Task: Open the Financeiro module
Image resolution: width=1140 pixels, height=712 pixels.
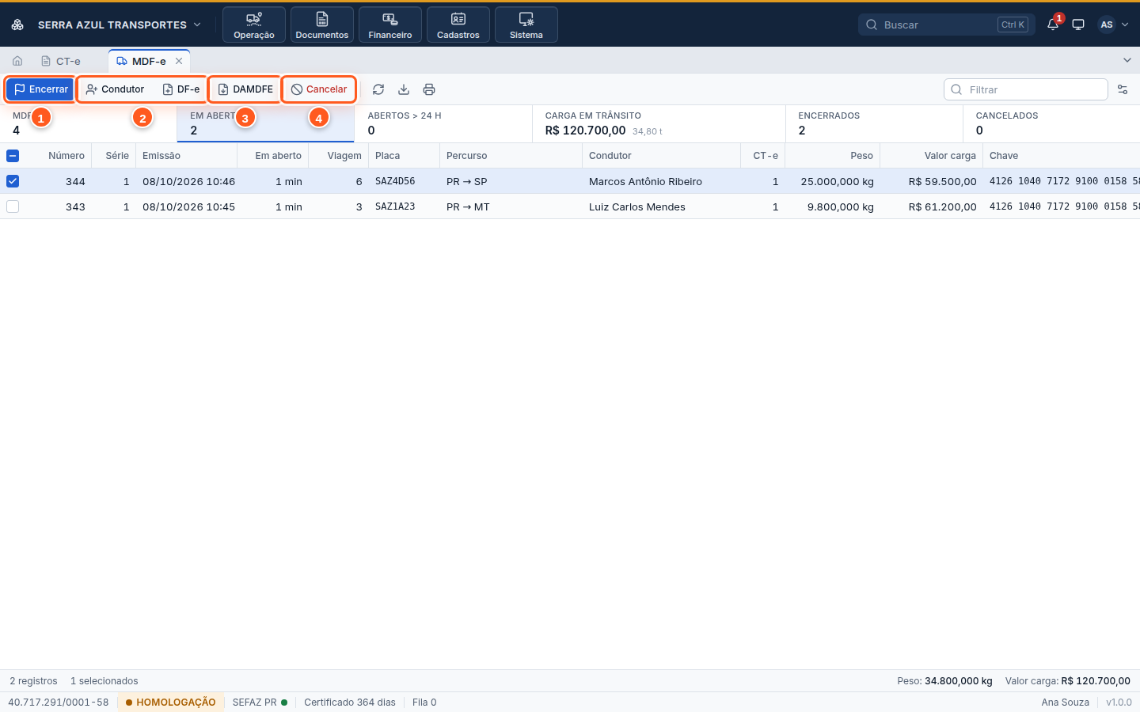Action: click(x=390, y=25)
